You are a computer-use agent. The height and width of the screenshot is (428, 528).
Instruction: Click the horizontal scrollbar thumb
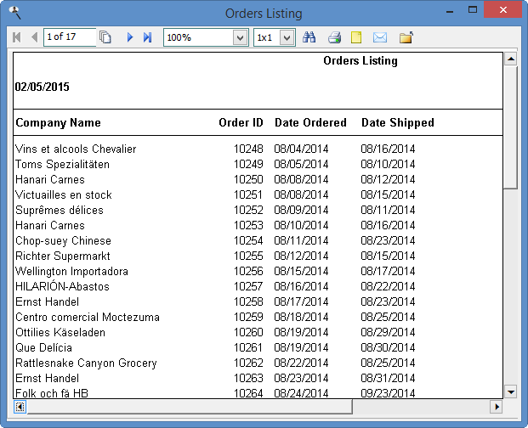click(190, 407)
